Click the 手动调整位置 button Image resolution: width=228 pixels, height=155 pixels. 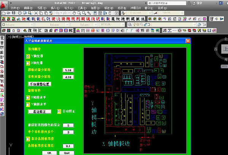point(40,84)
